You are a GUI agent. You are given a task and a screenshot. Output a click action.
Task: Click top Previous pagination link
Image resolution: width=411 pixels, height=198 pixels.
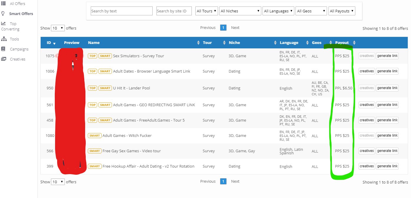pyautogui.click(x=208, y=27)
